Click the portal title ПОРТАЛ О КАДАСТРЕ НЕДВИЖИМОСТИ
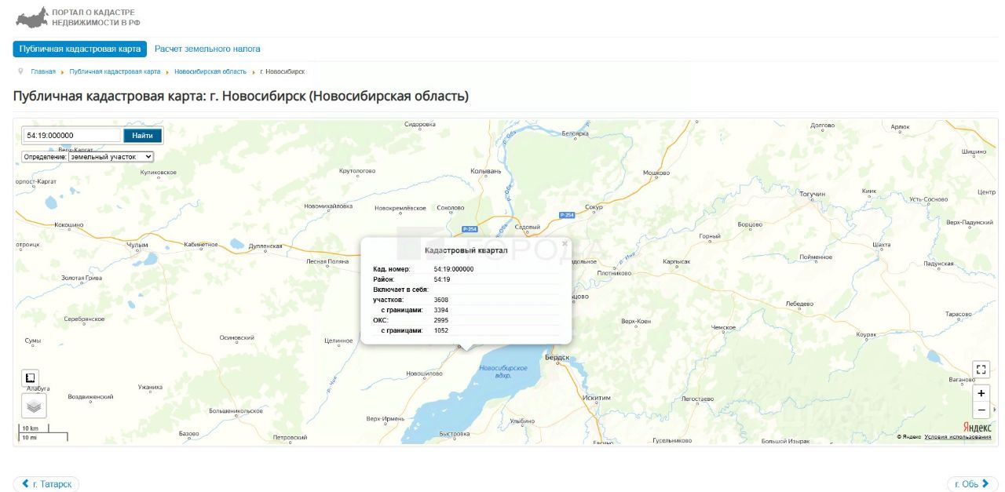Viewport: 1005px width, 492px height. click(x=96, y=17)
